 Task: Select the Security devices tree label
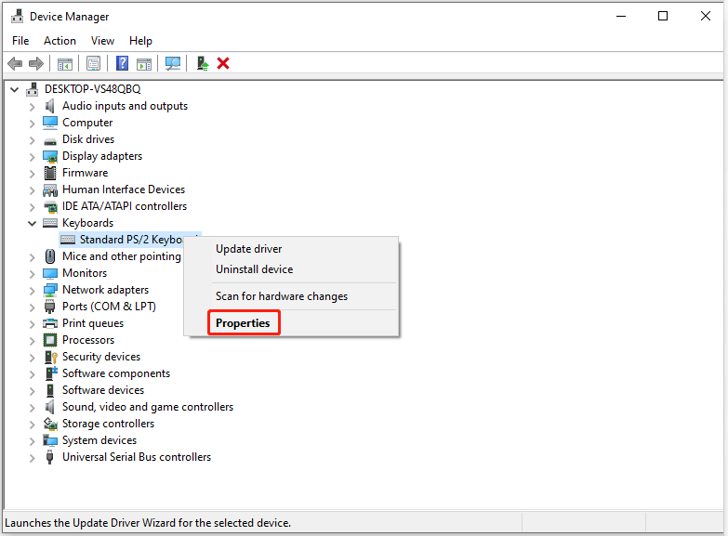point(101,357)
